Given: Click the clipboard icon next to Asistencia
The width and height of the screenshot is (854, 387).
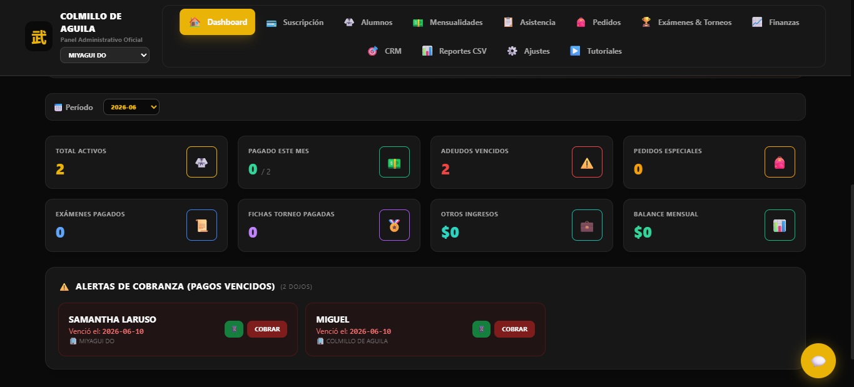Looking at the screenshot, I should pyautogui.click(x=509, y=23).
